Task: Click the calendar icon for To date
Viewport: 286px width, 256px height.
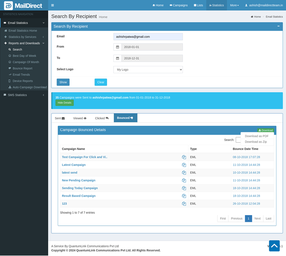Action: tap(118, 58)
